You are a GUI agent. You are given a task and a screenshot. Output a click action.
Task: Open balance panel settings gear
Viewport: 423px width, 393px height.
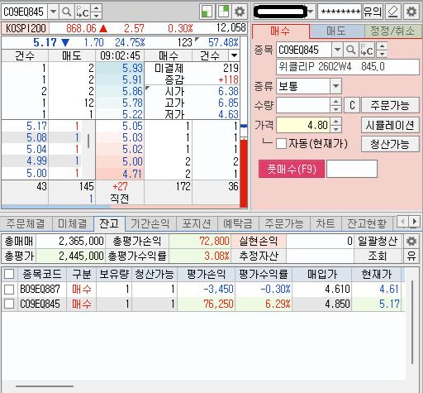point(411,242)
